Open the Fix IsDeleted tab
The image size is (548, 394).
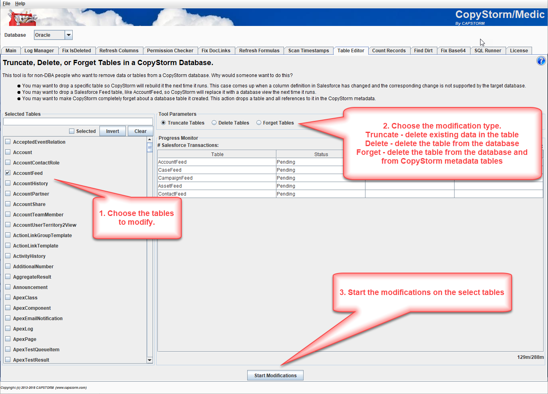[77, 51]
